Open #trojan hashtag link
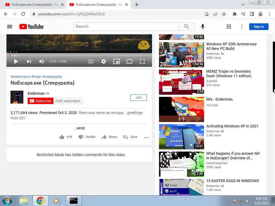 36,76
